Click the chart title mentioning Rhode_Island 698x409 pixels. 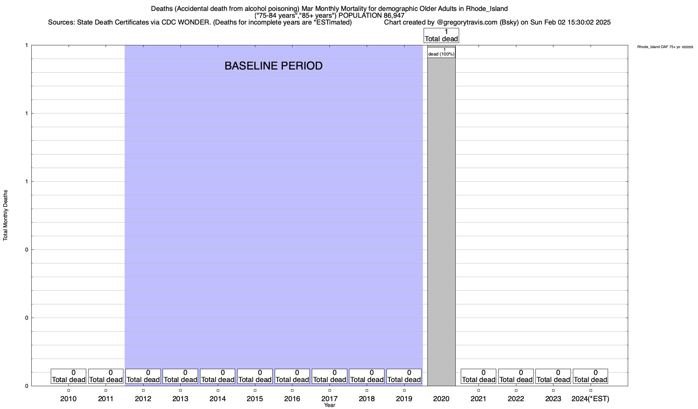point(329,9)
